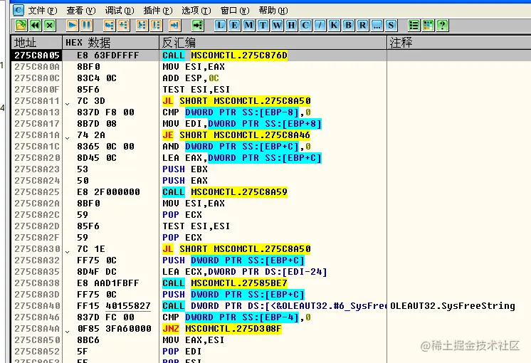This screenshot has width=531, height=363.
Task: Click the Trace Into toolbar icon
Action: click(142, 26)
